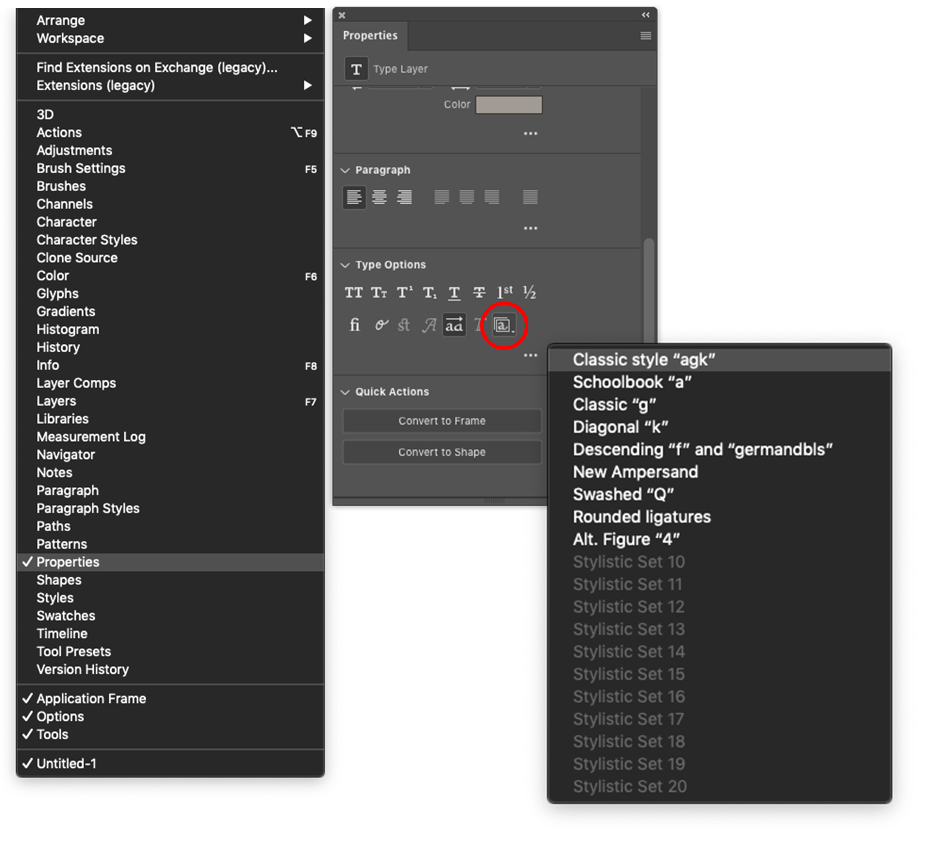Screen dimensions: 948x850
Task: Enable standard ligatures fi icon
Action: click(x=355, y=325)
